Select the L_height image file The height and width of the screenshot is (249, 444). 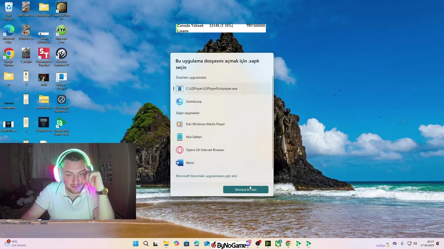(26, 55)
